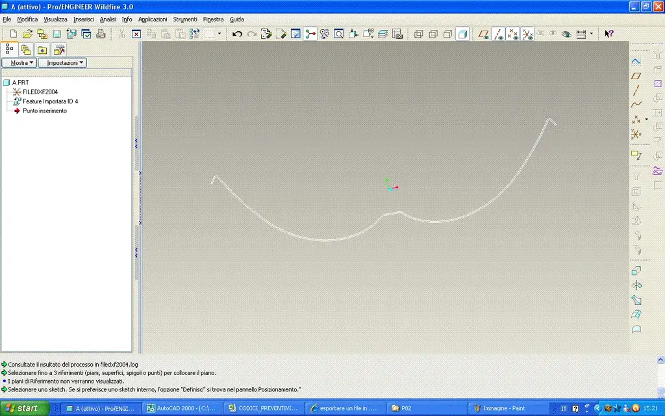665x416 pixels.
Task: Select the Datum Axis tool on the right toolbar
Action: pyautogui.click(x=636, y=90)
